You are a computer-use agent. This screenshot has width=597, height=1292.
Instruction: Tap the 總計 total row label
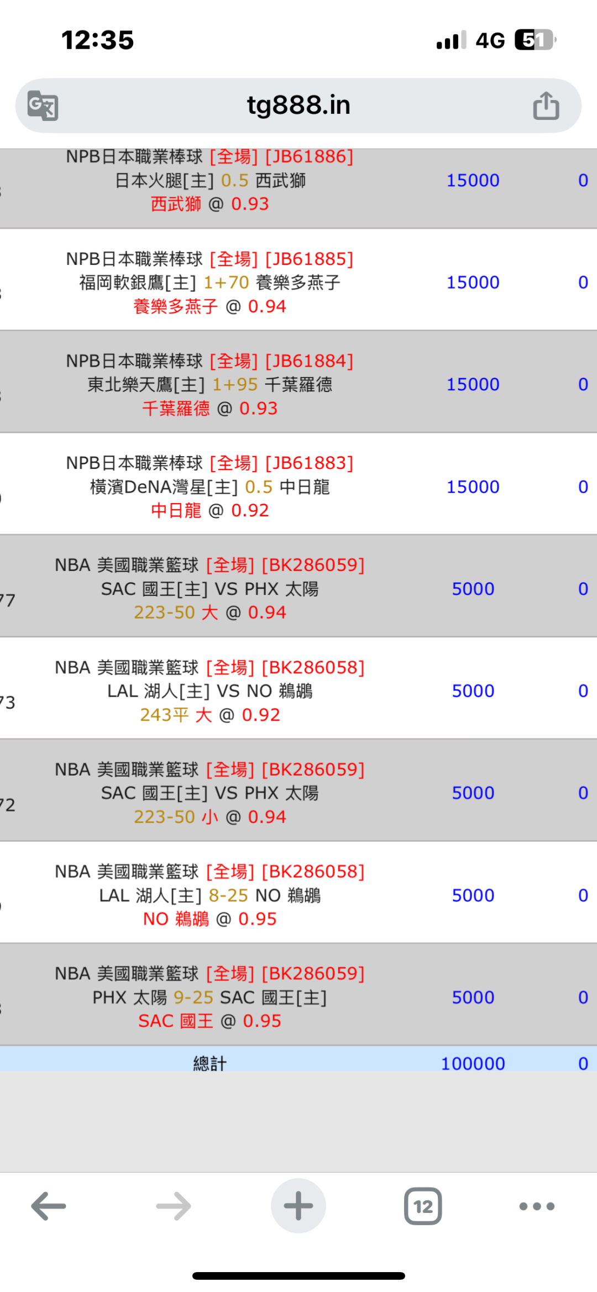pos(210,1063)
